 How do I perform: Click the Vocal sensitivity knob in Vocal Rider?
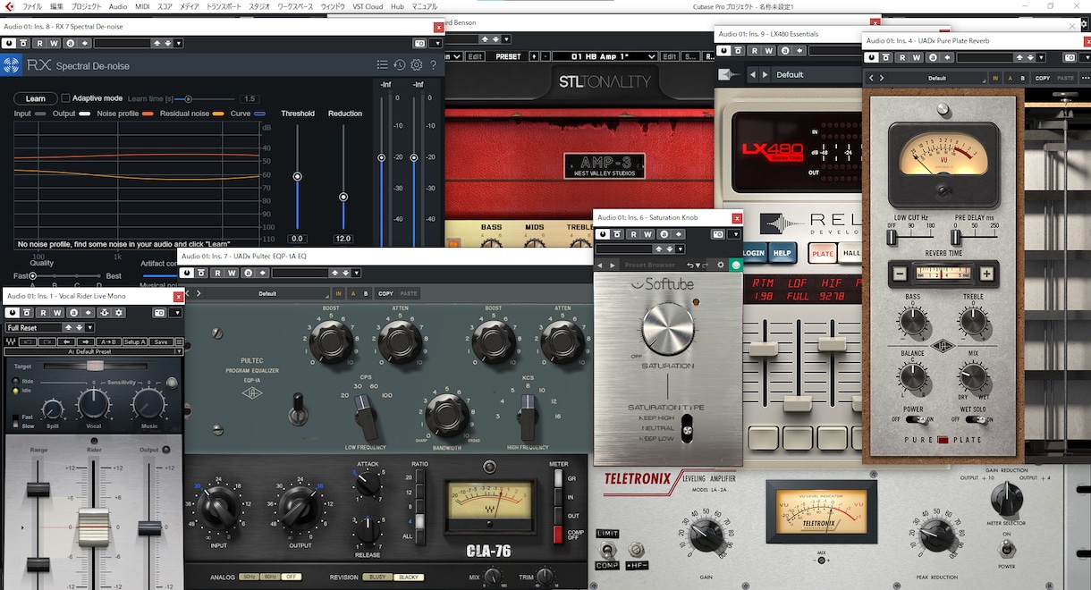click(x=94, y=405)
